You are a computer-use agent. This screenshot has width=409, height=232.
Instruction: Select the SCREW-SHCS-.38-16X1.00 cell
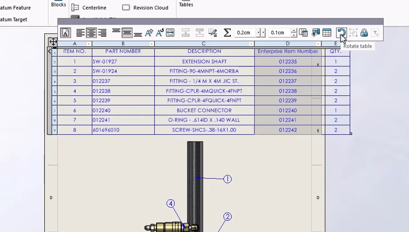(x=204, y=130)
